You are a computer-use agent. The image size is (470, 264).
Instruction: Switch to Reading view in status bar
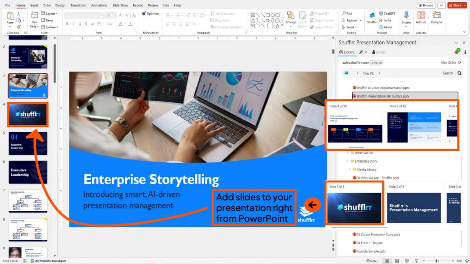point(407,261)
